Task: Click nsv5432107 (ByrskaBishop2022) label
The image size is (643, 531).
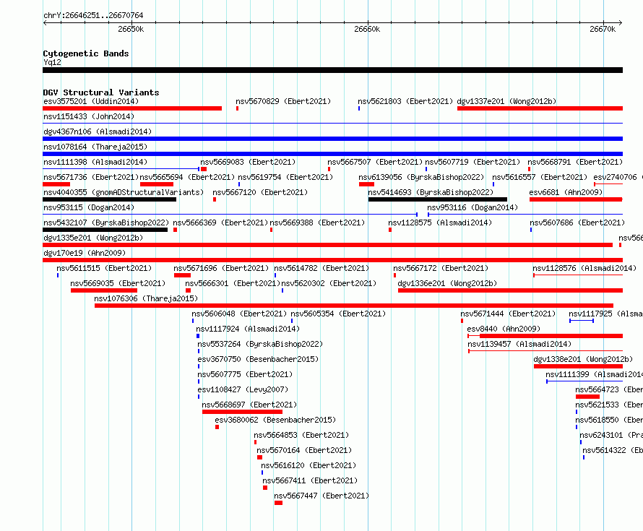Action: point(106,223)
